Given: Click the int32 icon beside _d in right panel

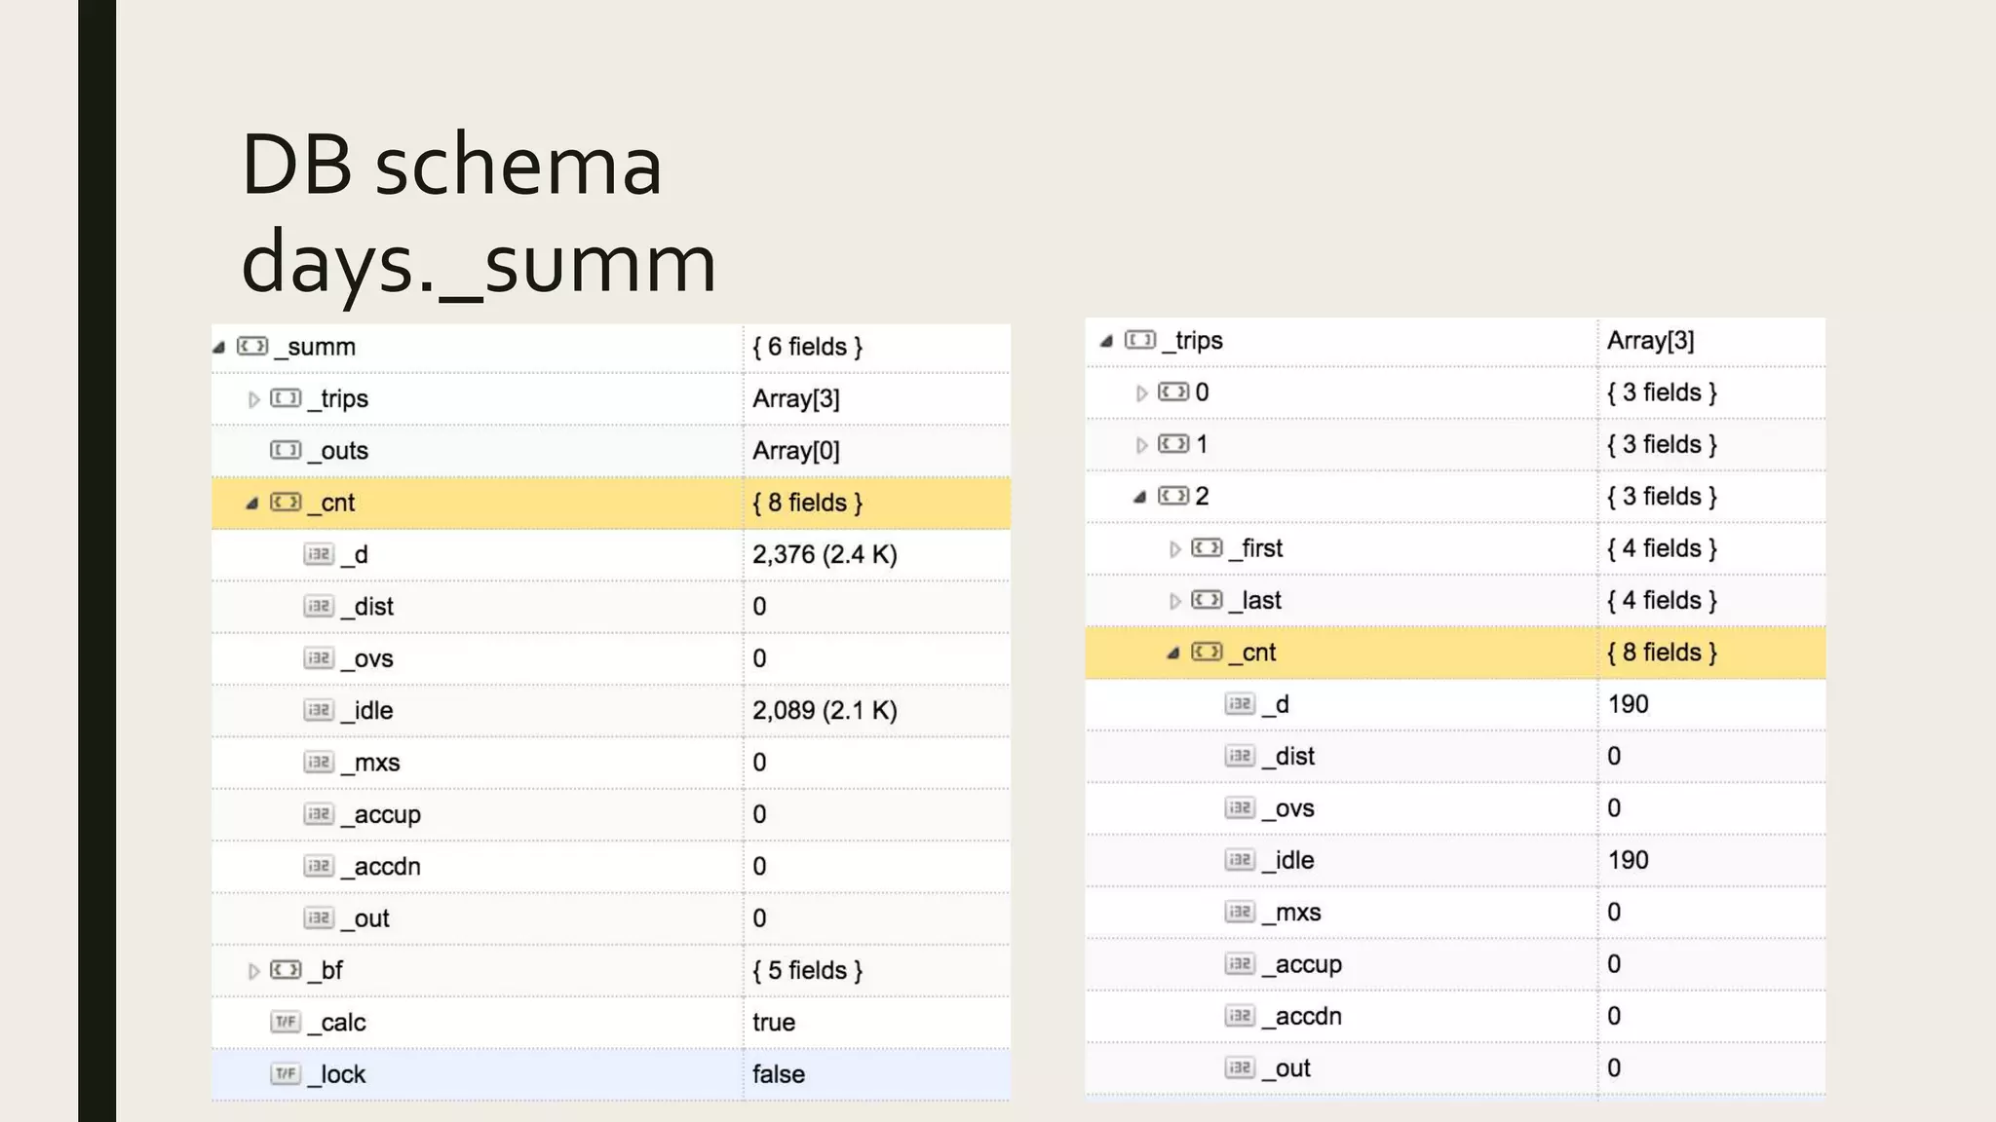Looking at the screenshot, I should tap(1240, 703).
